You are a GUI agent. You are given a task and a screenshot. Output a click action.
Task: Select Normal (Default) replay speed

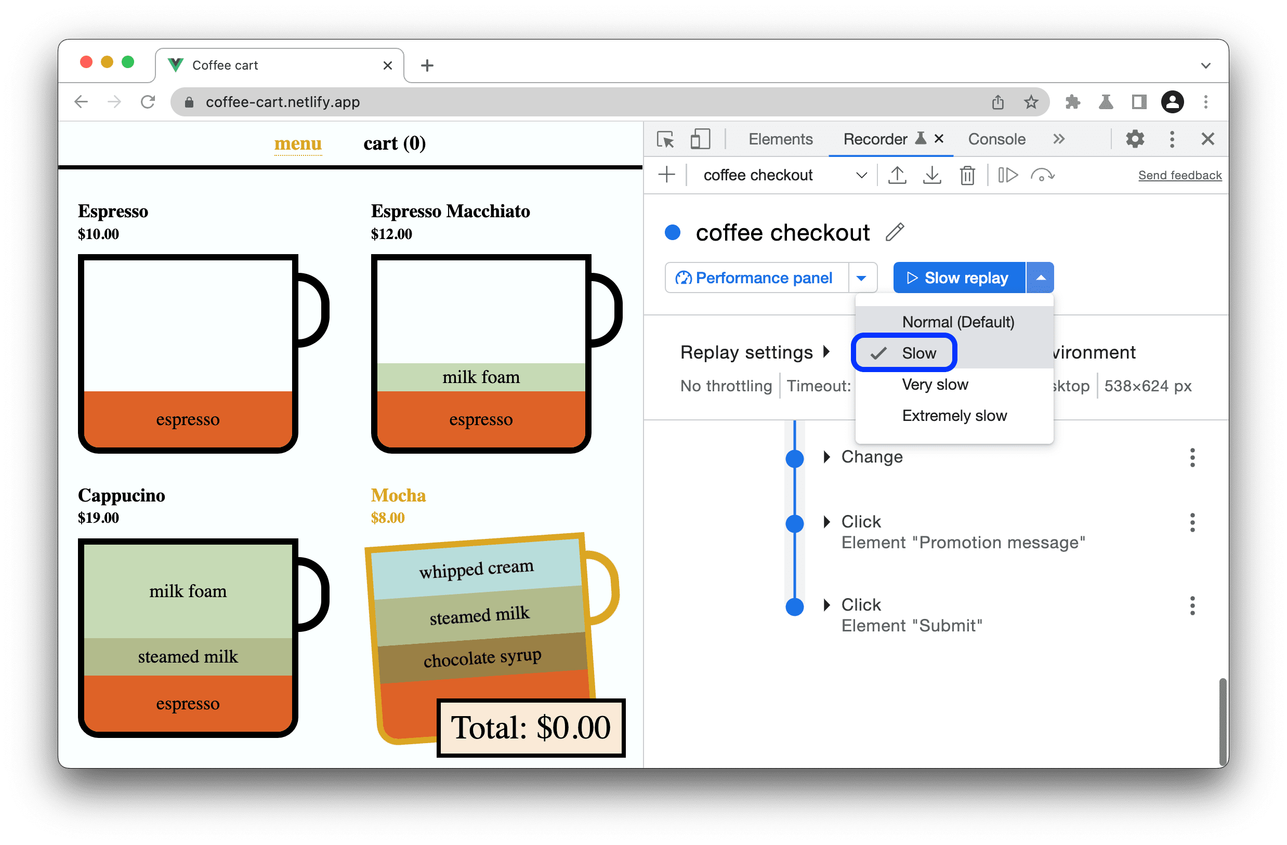(x=956, y=322)
